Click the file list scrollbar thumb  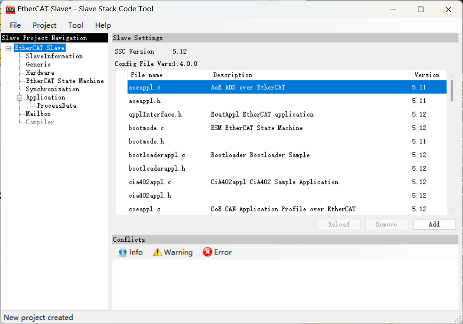point(452,90)
